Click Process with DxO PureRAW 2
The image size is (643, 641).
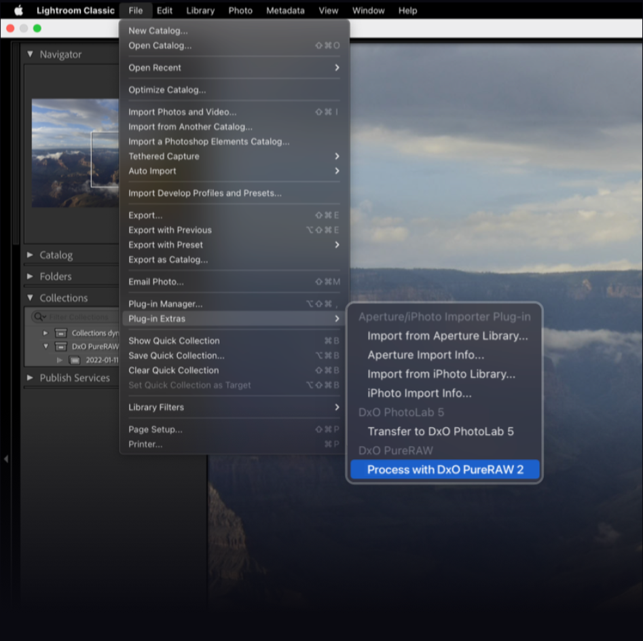pos(445,470)
